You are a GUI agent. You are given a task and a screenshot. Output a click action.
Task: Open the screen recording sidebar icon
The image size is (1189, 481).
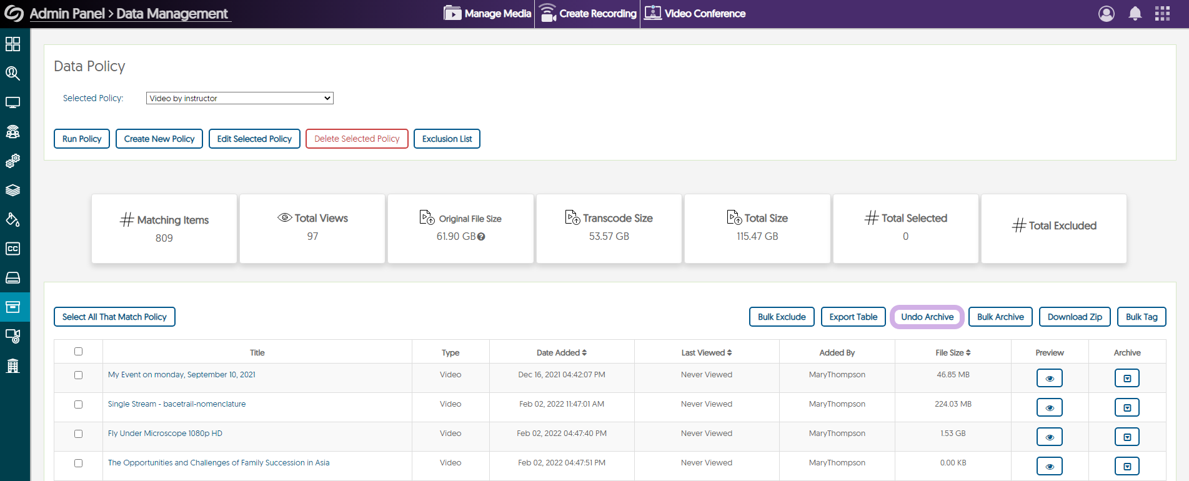12,336
